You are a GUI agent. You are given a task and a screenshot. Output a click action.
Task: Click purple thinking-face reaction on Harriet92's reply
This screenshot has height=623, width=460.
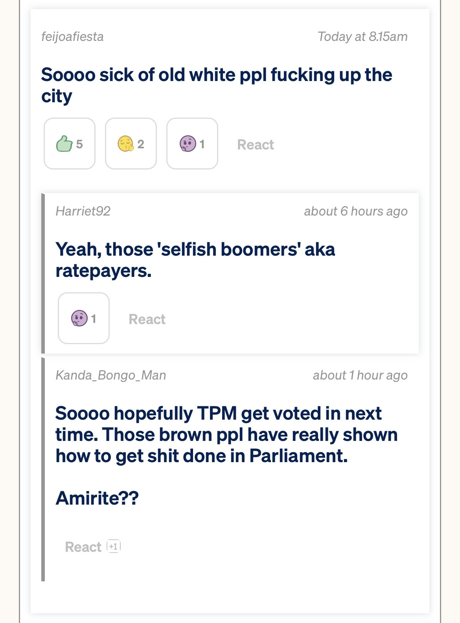point(84,318)
